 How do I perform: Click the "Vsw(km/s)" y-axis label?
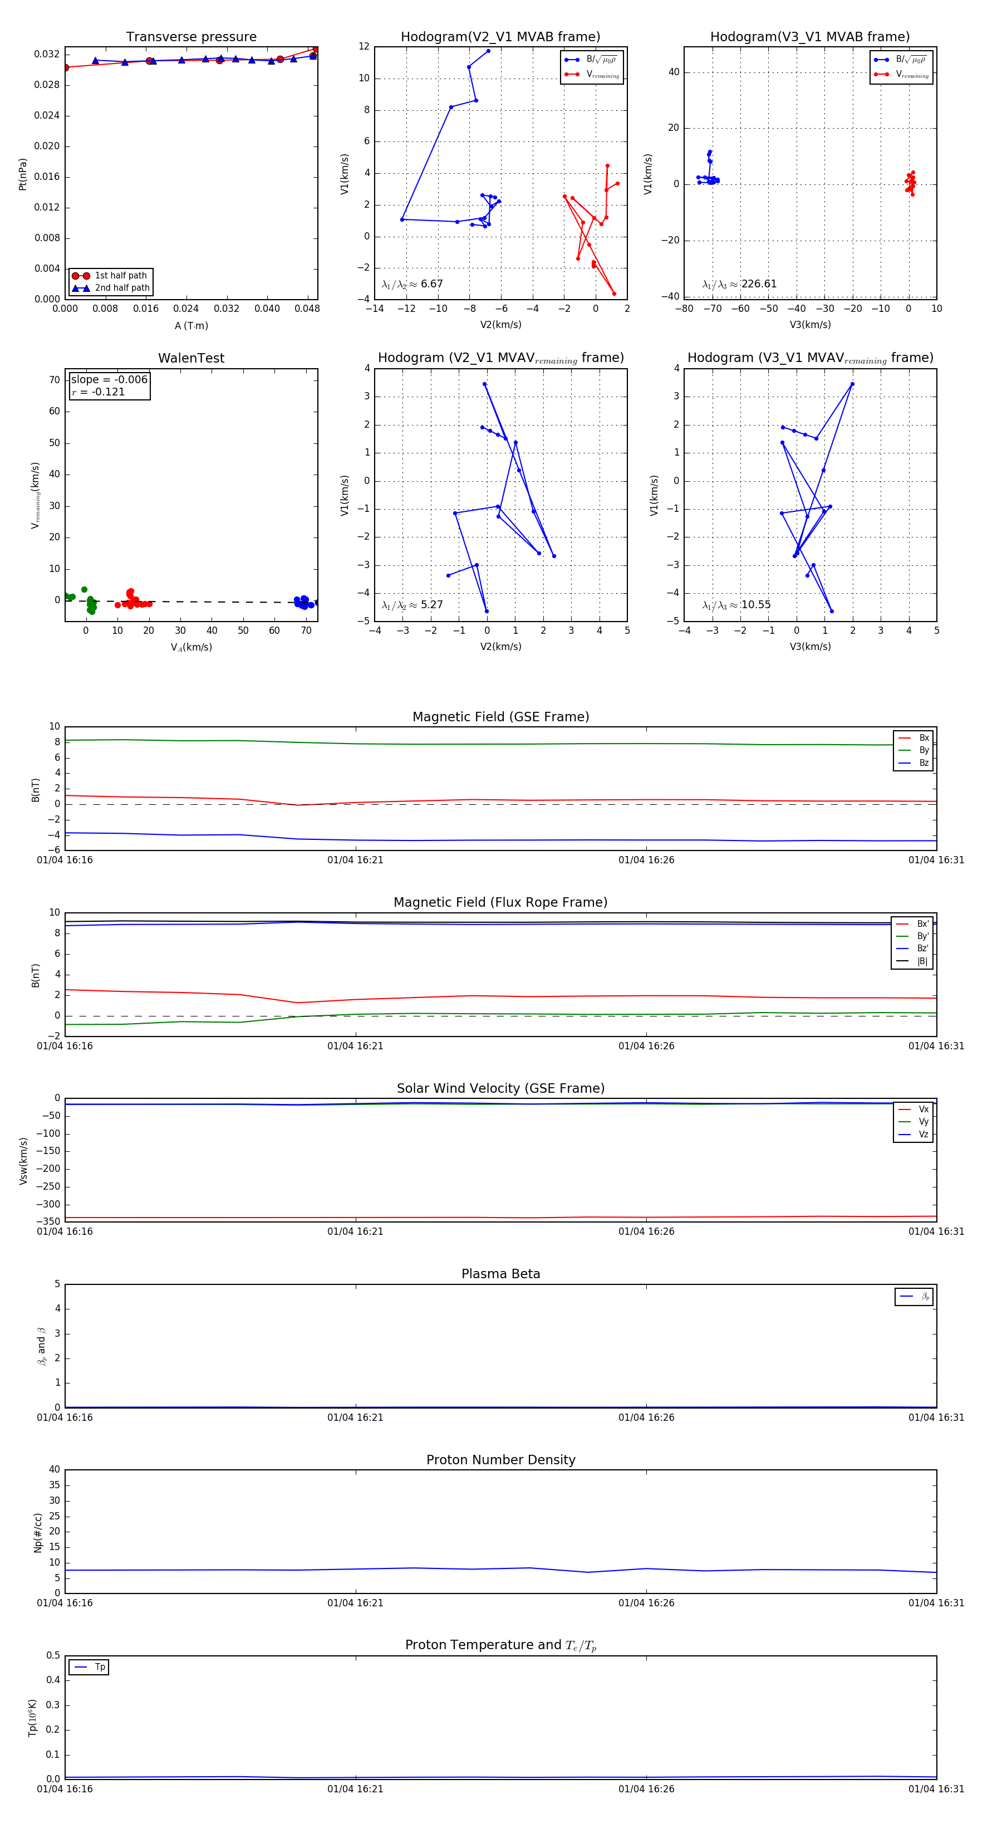click(23, 1161)
